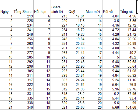Click the Share sinh lời cell 298

(x=59, y=75)
